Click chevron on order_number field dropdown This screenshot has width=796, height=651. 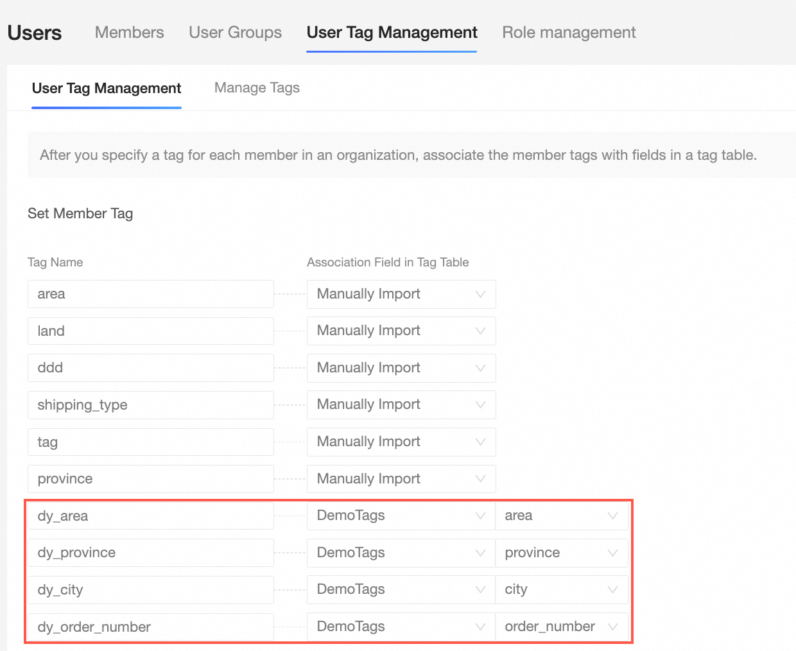[612, 627]
